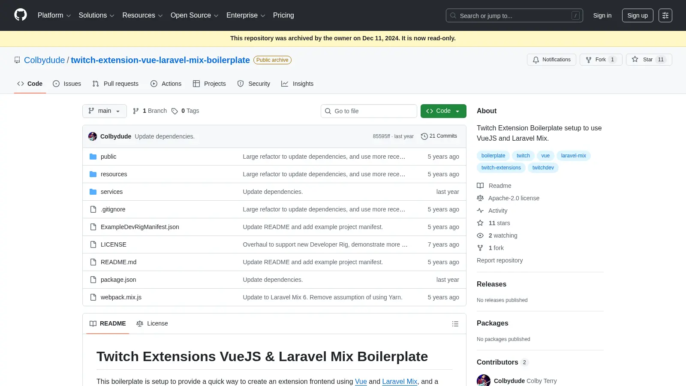686x386 pixels.
Task: Expand the Resources menu
Action: (x=142, y=15)
